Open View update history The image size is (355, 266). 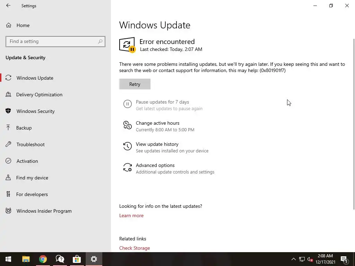pos(157,144)
